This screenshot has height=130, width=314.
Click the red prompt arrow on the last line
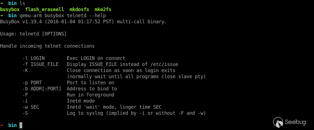pos(2,125)
